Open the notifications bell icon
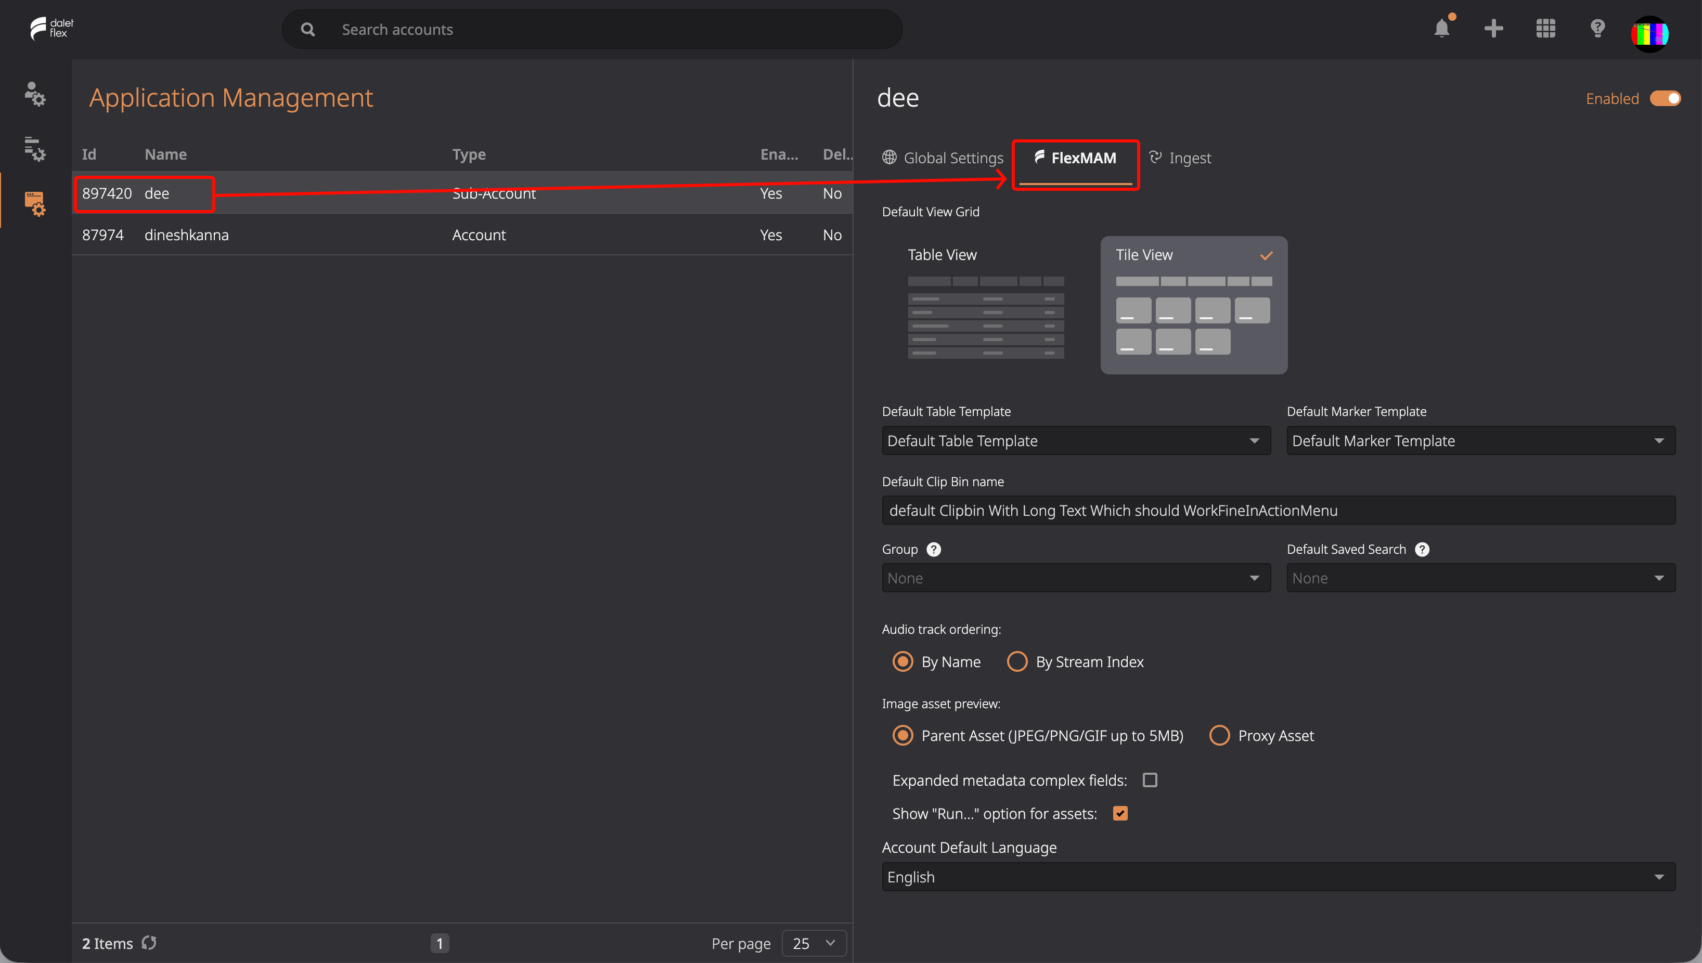The width and height of the screenshot is (1702, 963). (1442, 29)
